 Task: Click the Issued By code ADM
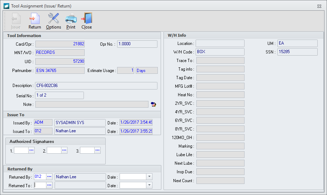43,123
